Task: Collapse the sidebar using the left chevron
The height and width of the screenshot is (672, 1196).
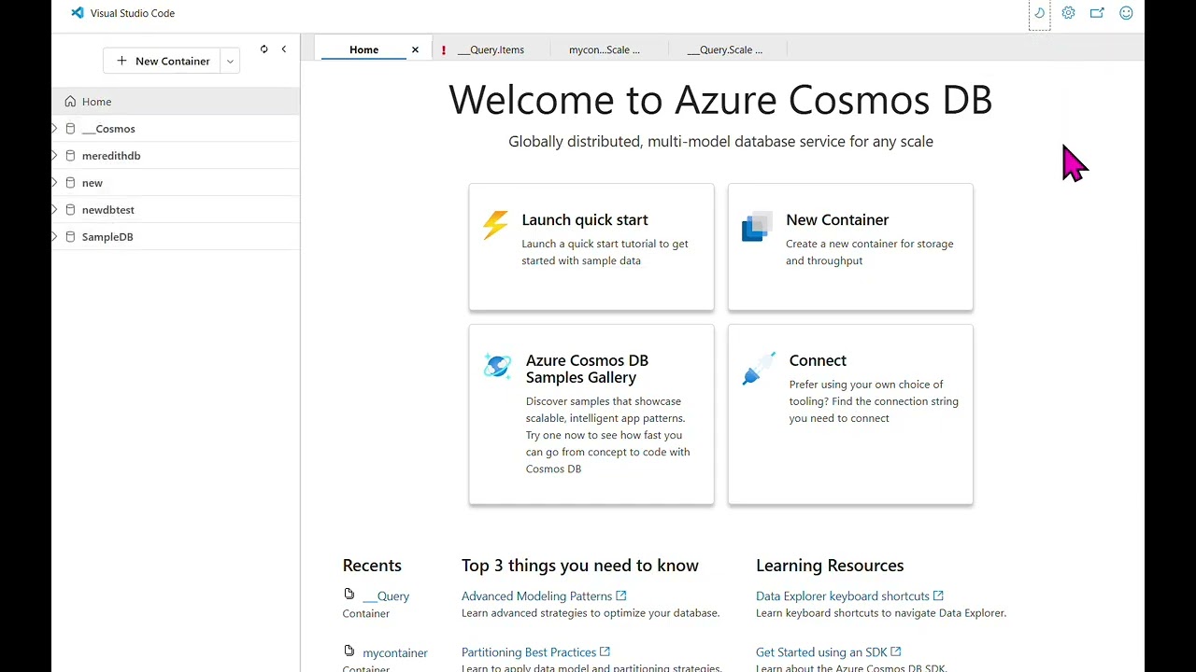Action: [284, 49]
